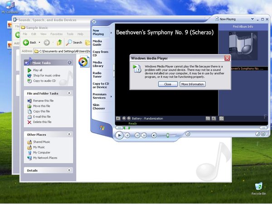Viewport: 272px width, 204px height.
Task: Click Rename this file
Action: [x=44, y=101]
